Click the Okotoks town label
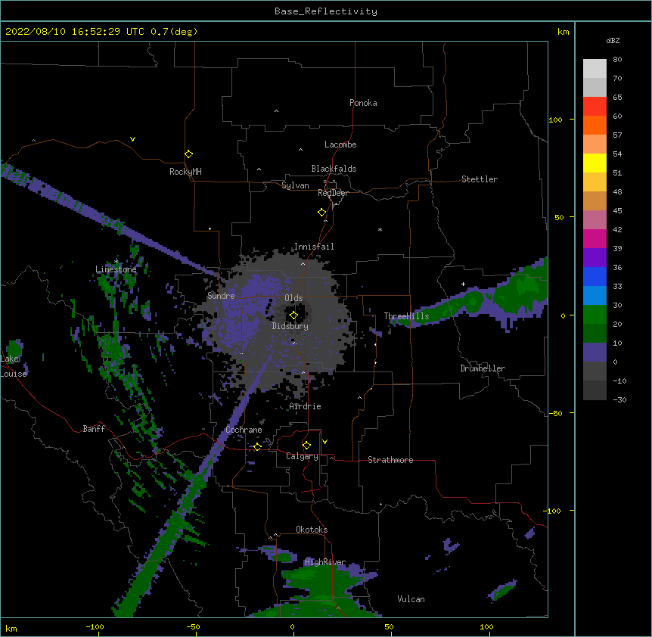The height and width of the screenshot is (637, 652). [312, 530]
